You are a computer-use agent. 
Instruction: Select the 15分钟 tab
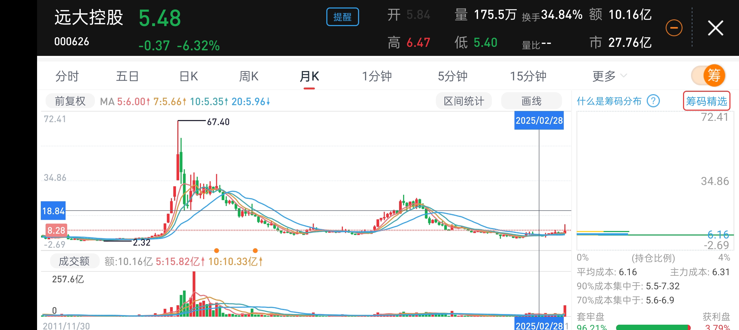[x=528, y=76]
